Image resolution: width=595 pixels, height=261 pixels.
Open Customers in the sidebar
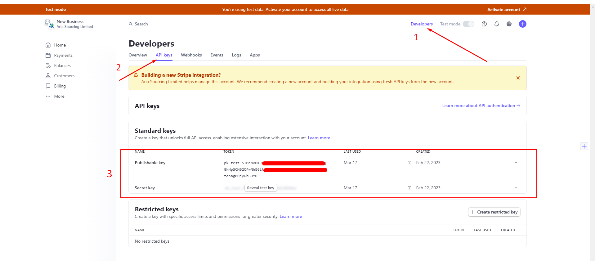[64, 76]
